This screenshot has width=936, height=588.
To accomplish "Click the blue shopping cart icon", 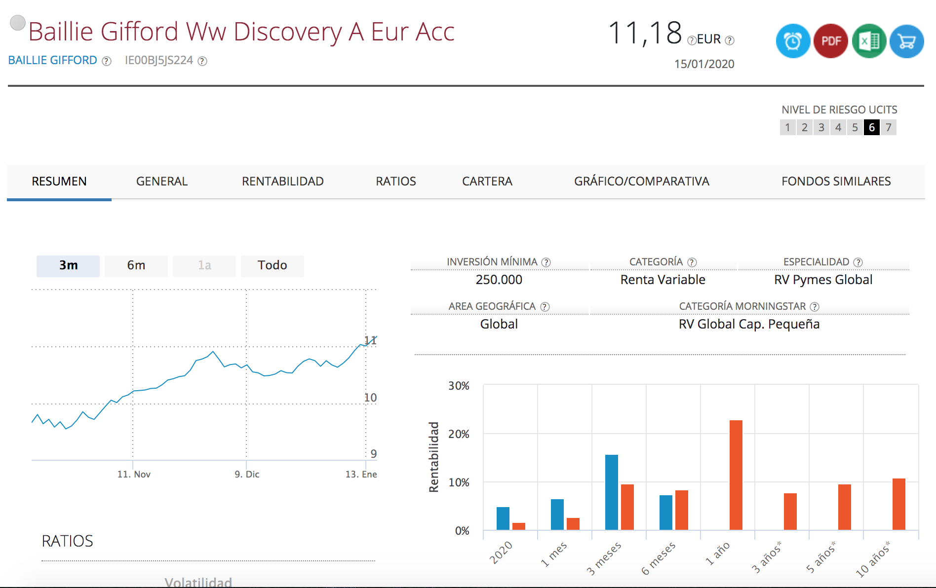I will 906,41.
